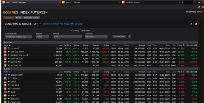Click the link icon beside Excel export
The image size is (204, 103).
[191, 24]
